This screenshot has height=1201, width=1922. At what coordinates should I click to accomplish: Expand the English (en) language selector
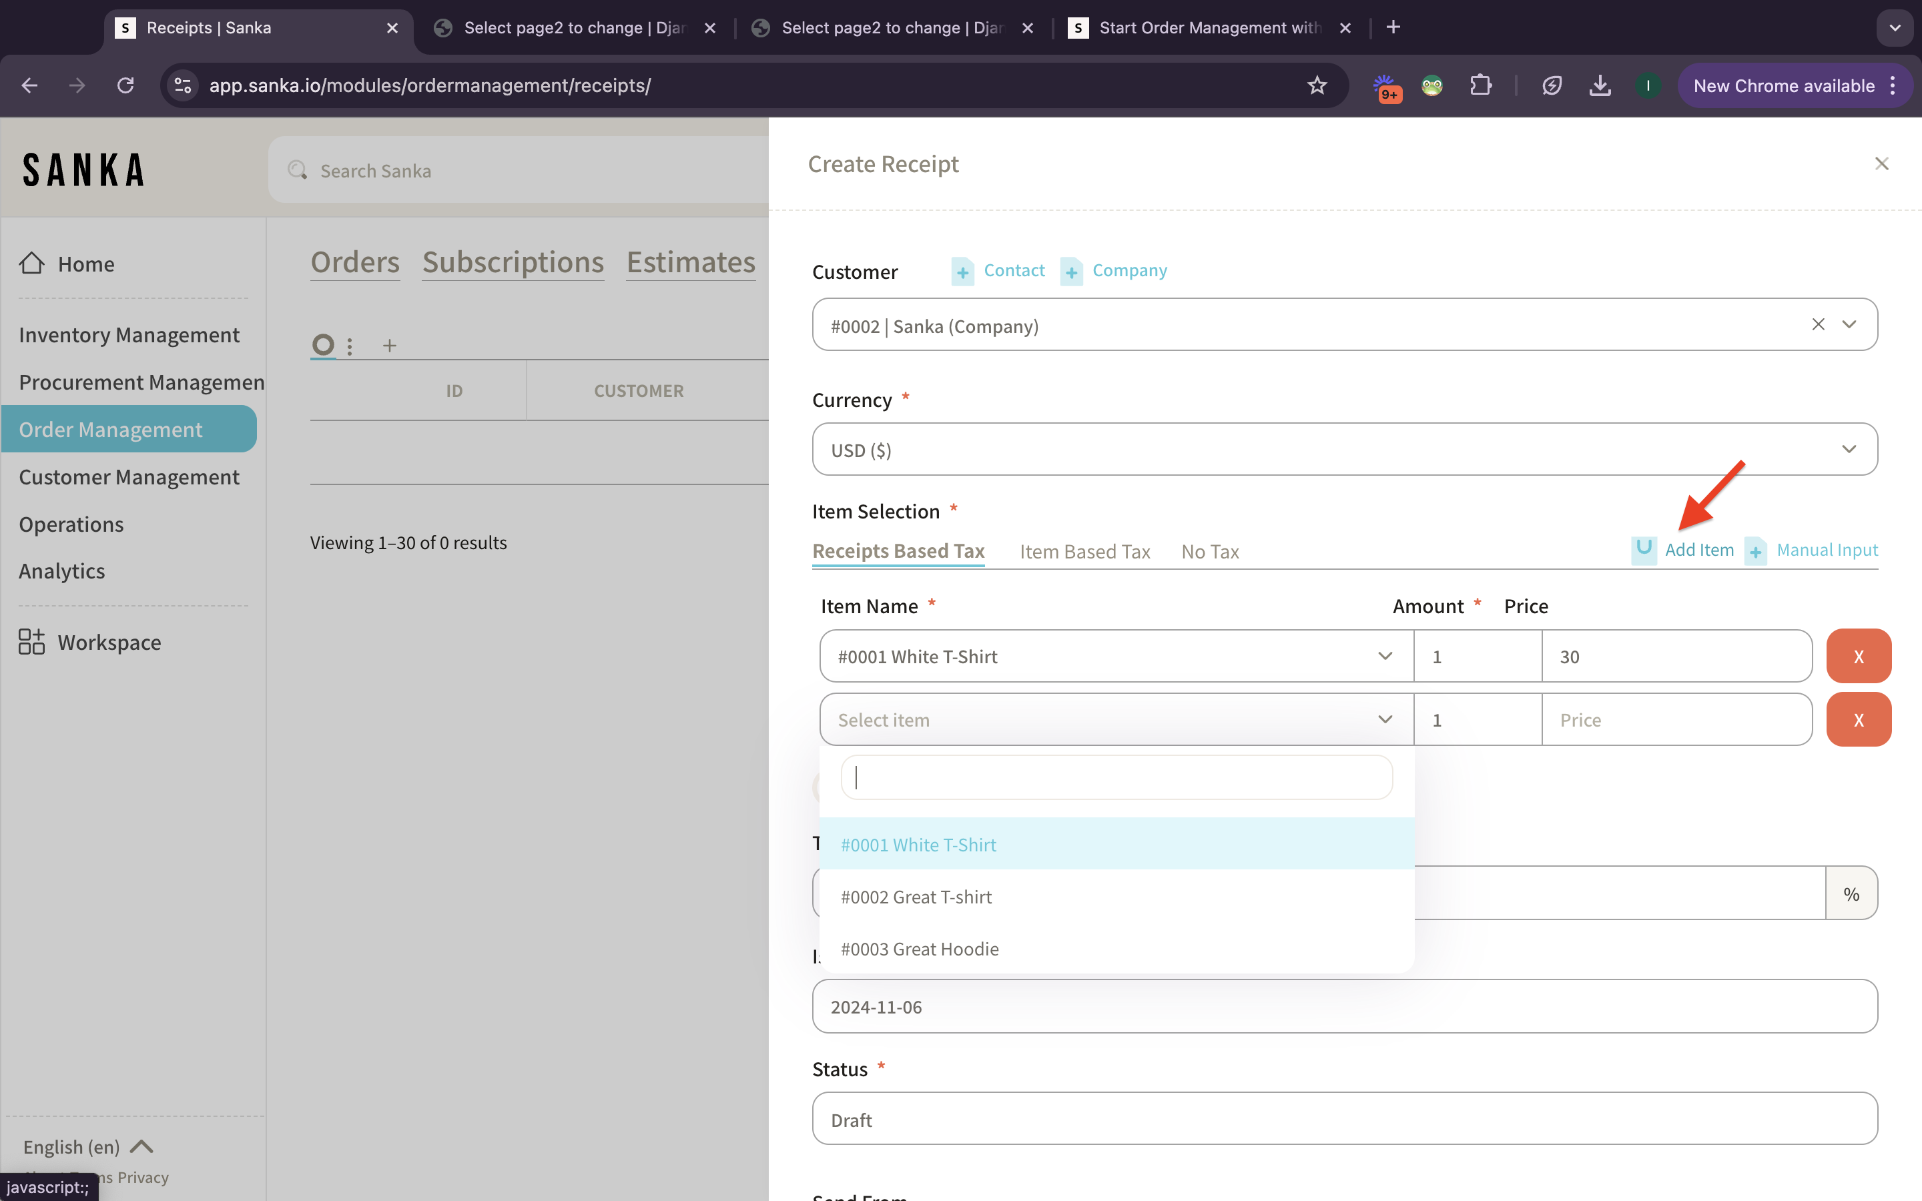pyautogui.click(x=87, y=1146)
